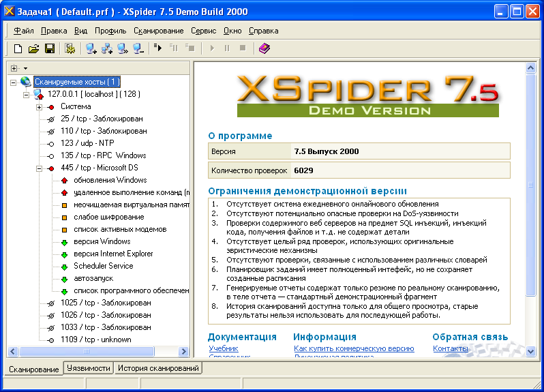Select 1033 / tcp - Заблокирован row
This screenshot has height=392, width=544.
(x=106, y=327)
